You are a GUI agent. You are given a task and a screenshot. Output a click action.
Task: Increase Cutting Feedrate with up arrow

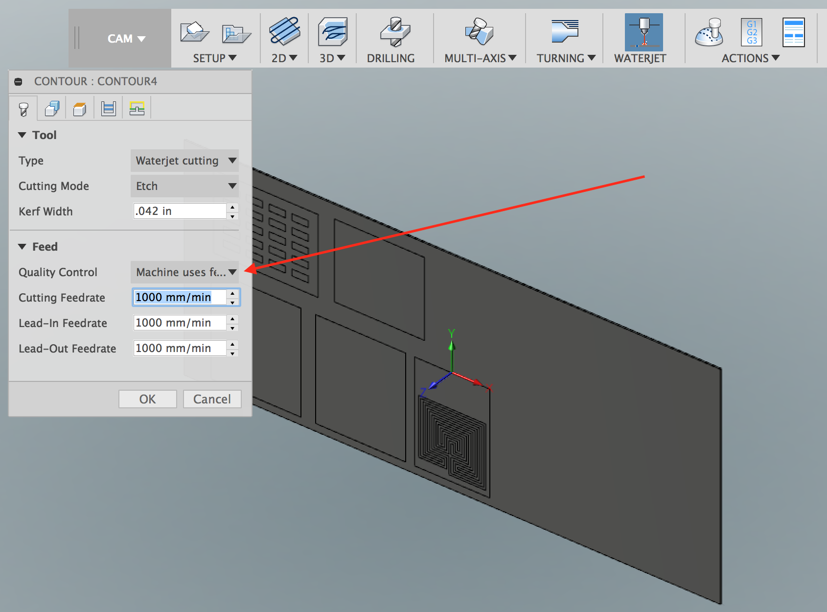coord(233,293)
